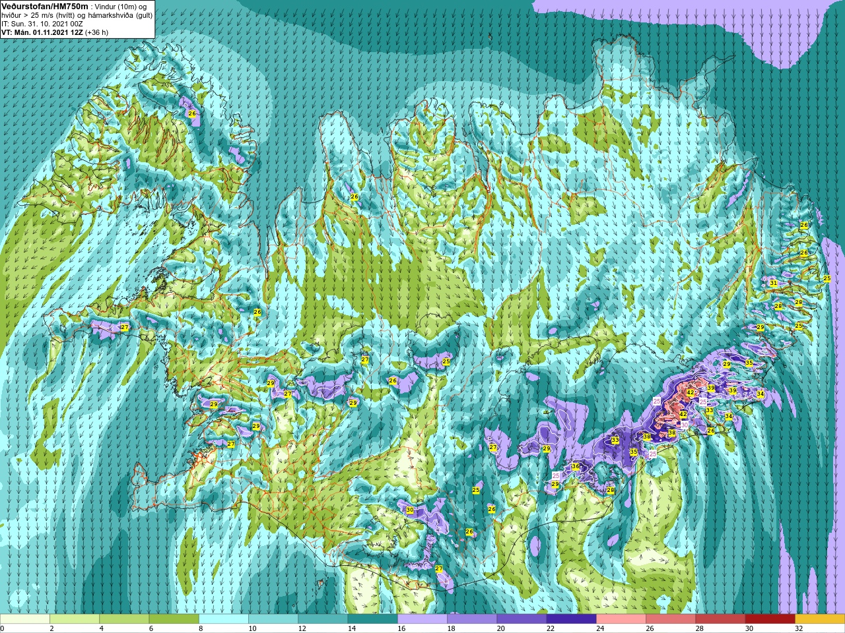Click the 26–28 m/s salmon legend swatch
The width and height of the screenshot is (845, 633).
[671, 619]
